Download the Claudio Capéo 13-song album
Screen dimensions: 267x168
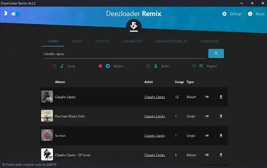tap(221, 97)
